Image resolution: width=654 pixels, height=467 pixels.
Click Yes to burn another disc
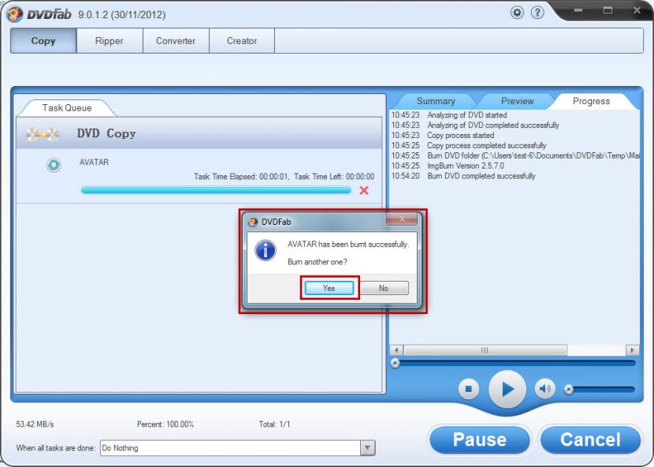click(x=329, y=288)
